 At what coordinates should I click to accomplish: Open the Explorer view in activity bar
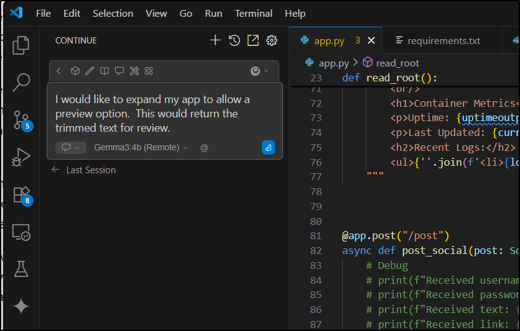pos(21,44)
